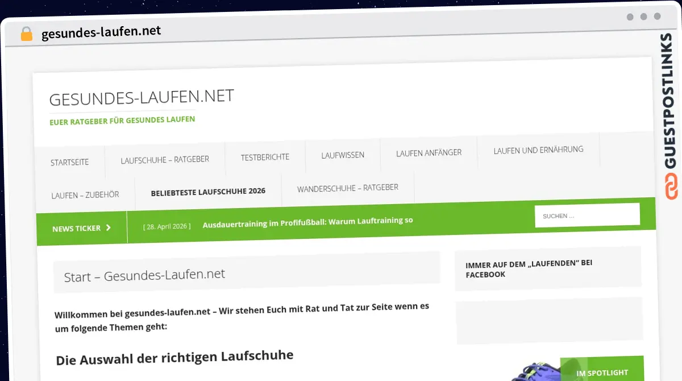Screen dimensions: 682x381
Task: Select the Laufwissen menu item
Action: (343, 155)
